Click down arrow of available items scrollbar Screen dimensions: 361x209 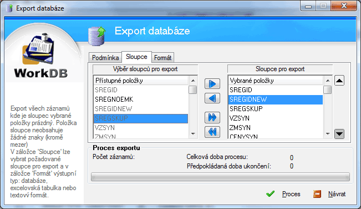193,134
